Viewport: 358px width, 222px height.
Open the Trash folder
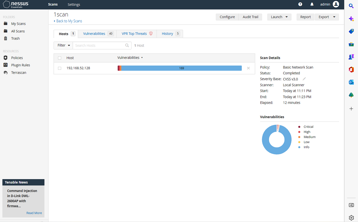pyautogui.click(x=15, y=38)
